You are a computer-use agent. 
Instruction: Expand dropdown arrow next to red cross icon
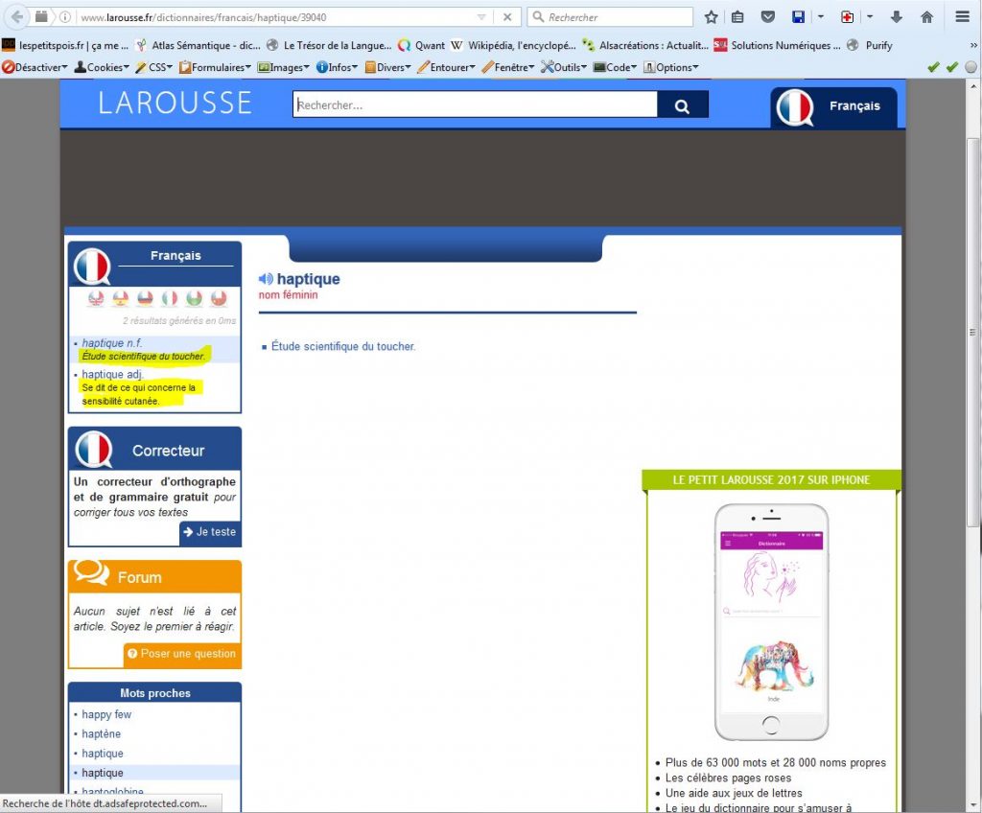(870, 17)
